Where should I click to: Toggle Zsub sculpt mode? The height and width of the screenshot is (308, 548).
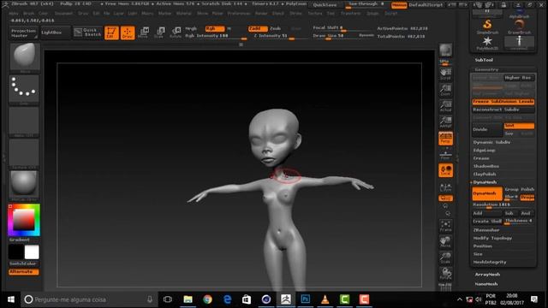pos(276,28)
